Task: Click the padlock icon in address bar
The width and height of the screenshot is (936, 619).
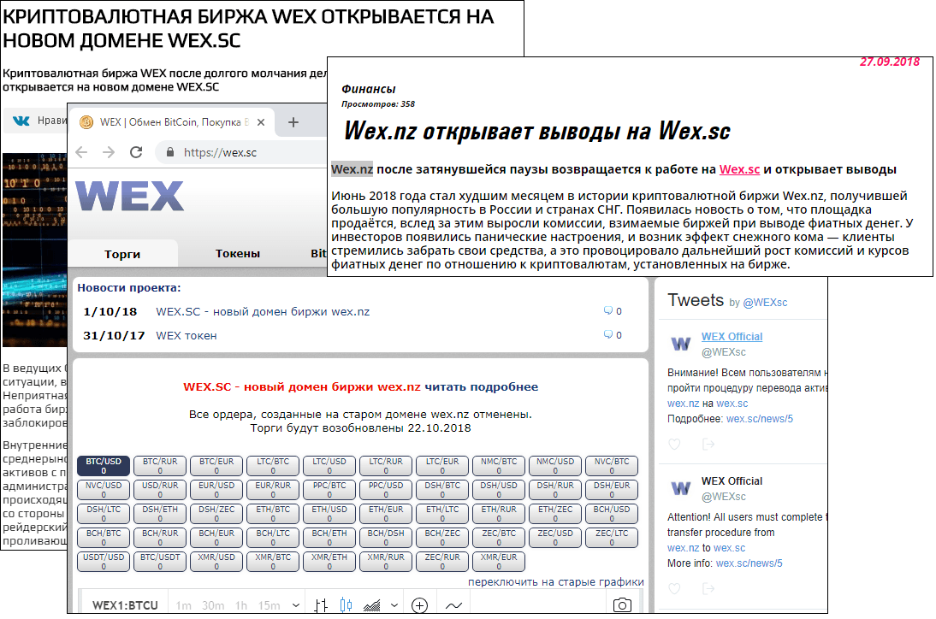Action: click(170, 152)
